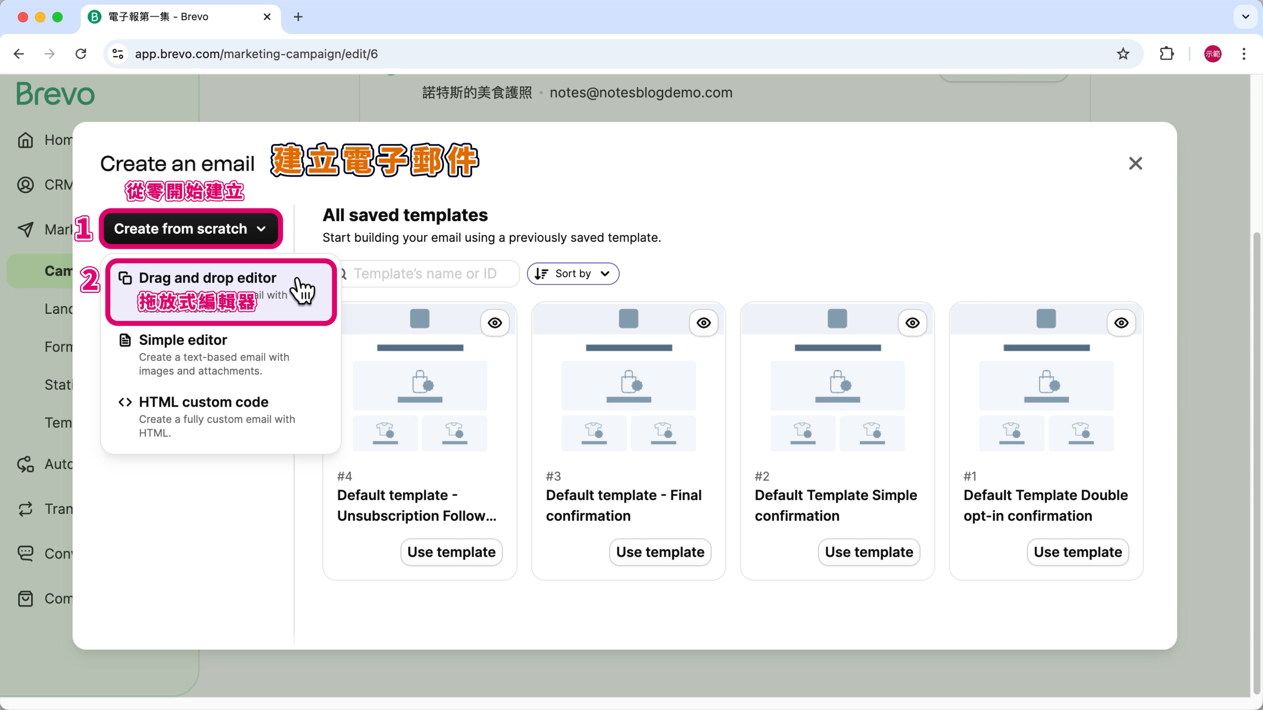Choose HTML custom code option
Viewport: 1263px width, 710px height.
pyautogui.click(x=204, y=402)
